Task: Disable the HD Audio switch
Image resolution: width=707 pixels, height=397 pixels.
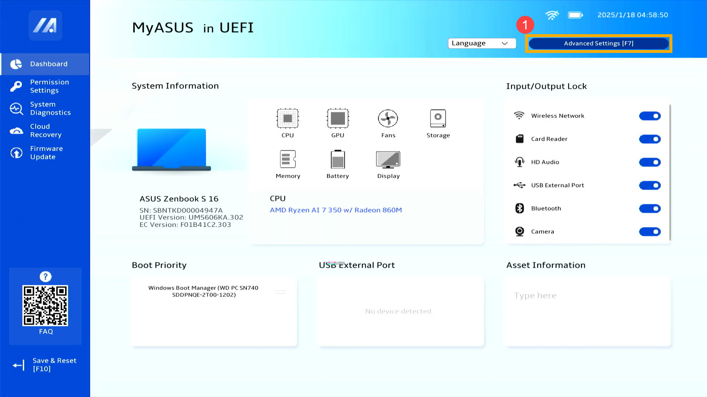Action: click(650, 162)
